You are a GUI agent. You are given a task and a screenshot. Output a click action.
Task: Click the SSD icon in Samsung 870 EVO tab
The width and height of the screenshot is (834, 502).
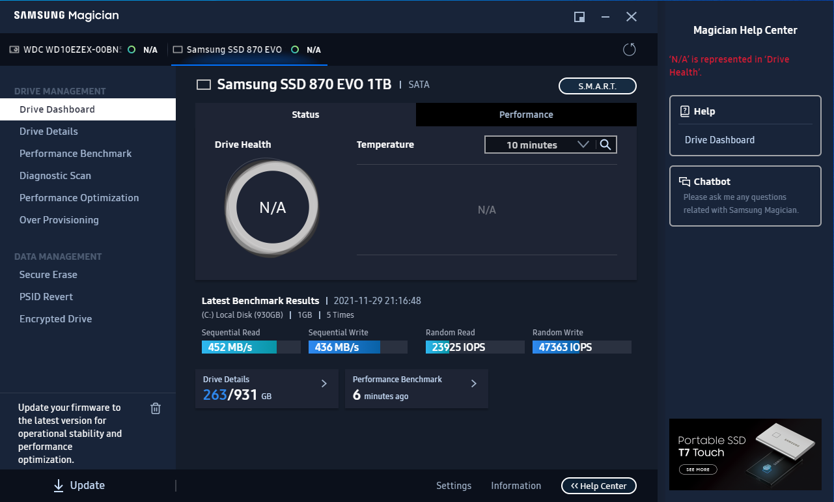pyautogui.click(x=178, y=49)
